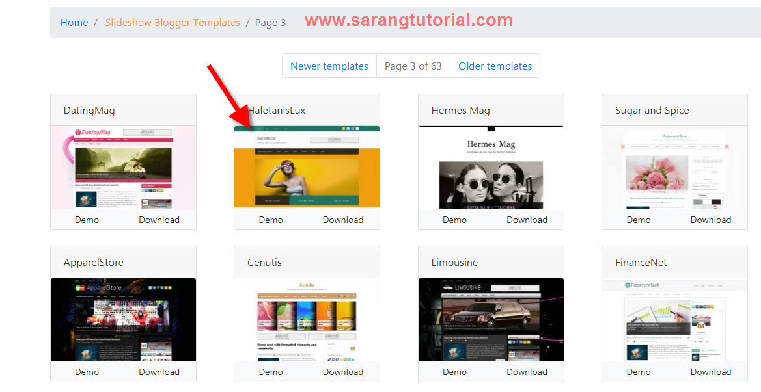Image resolution: width=761 pixels, height=392 pixels.
Task: Download the Cenutis template
Action: [343, 372]
